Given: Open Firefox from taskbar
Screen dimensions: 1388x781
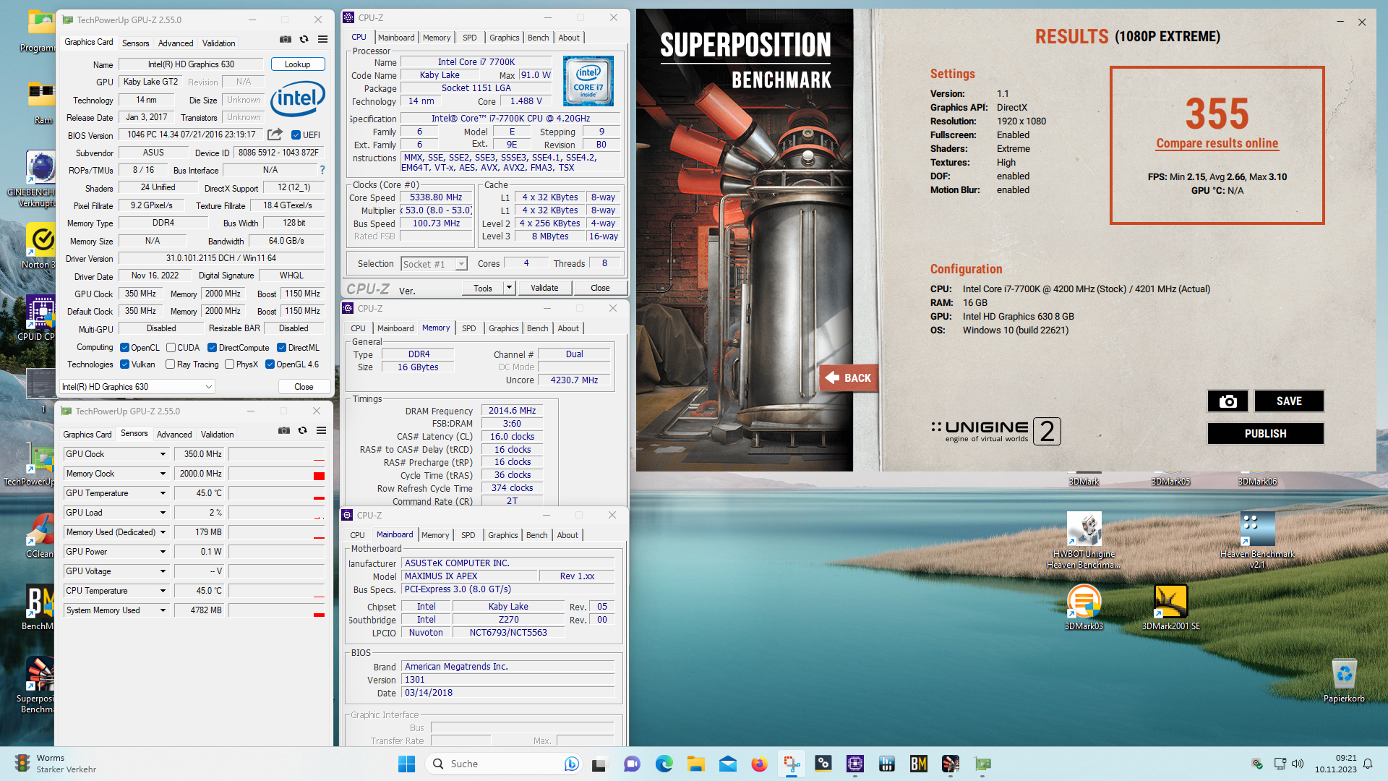Looking at the screenshot, I should point(759,764).
